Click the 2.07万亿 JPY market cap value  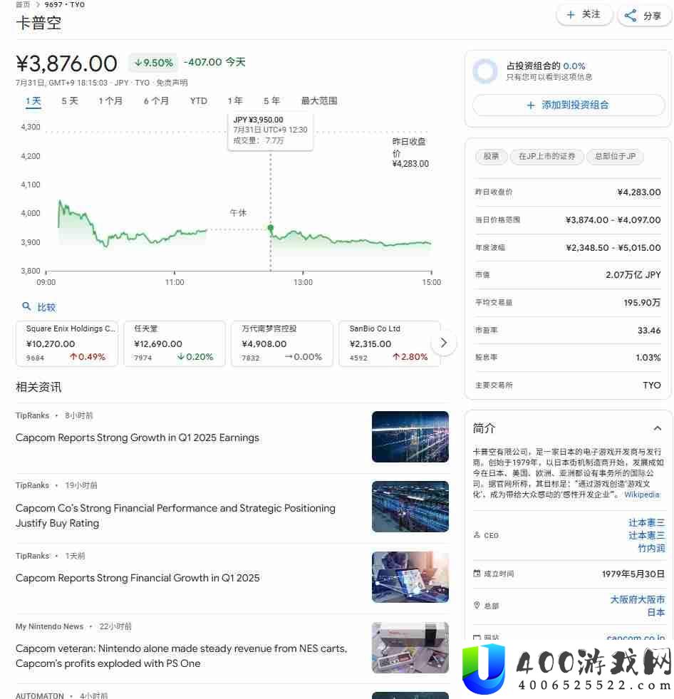pos(633,275)
